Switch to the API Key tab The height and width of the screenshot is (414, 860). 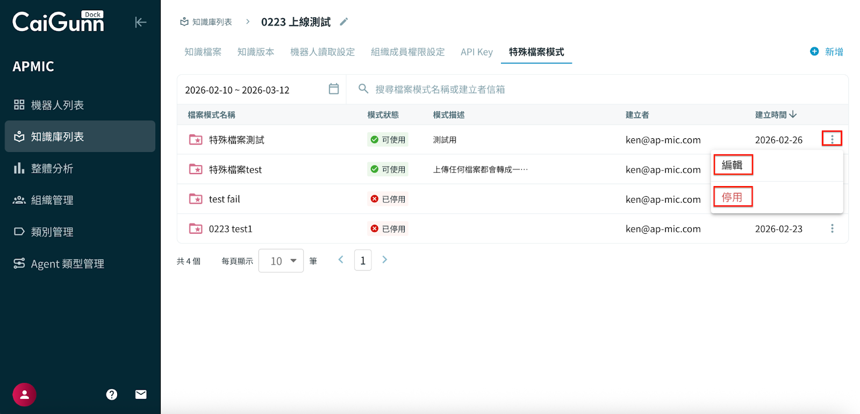click(x=476, y=52)
